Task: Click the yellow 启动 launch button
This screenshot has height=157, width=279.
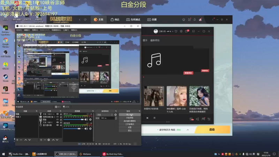Action: (212, 129)
